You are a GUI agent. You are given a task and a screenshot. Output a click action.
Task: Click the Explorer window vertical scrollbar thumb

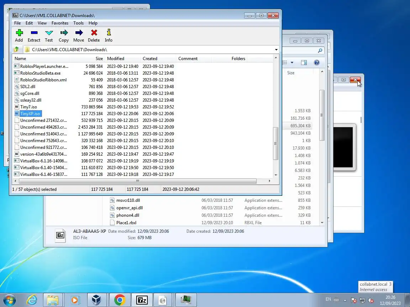[322, 115]
